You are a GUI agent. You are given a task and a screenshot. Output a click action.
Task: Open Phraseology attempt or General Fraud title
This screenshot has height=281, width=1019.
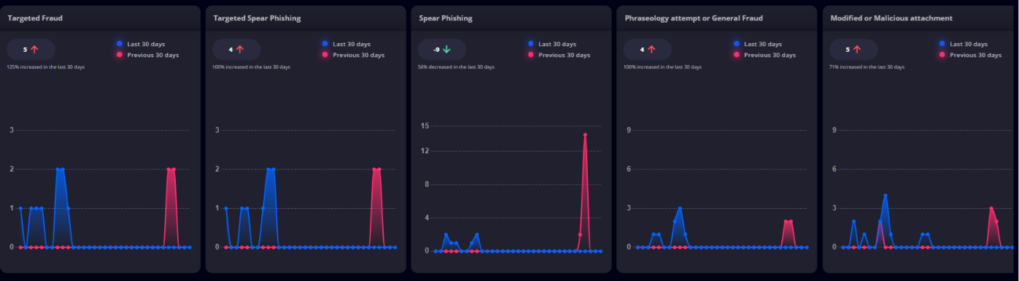tap(694, 18)
